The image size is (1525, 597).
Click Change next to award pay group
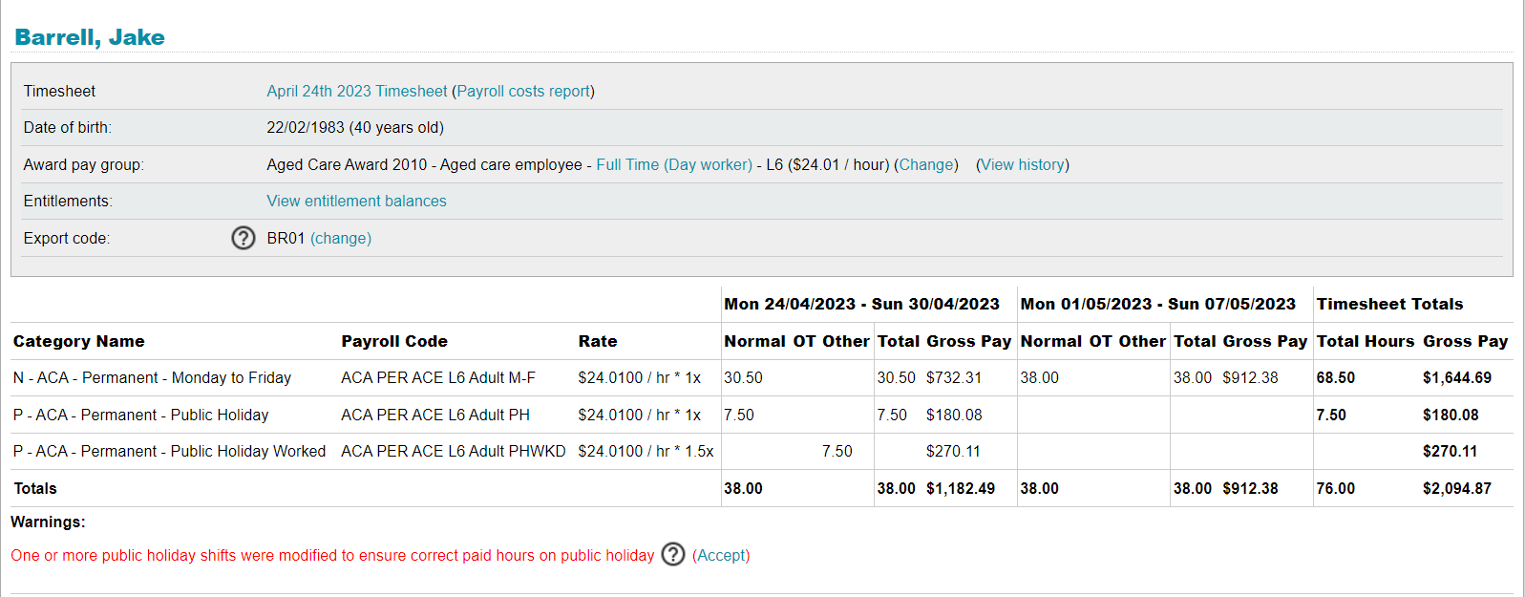[926, 164]
